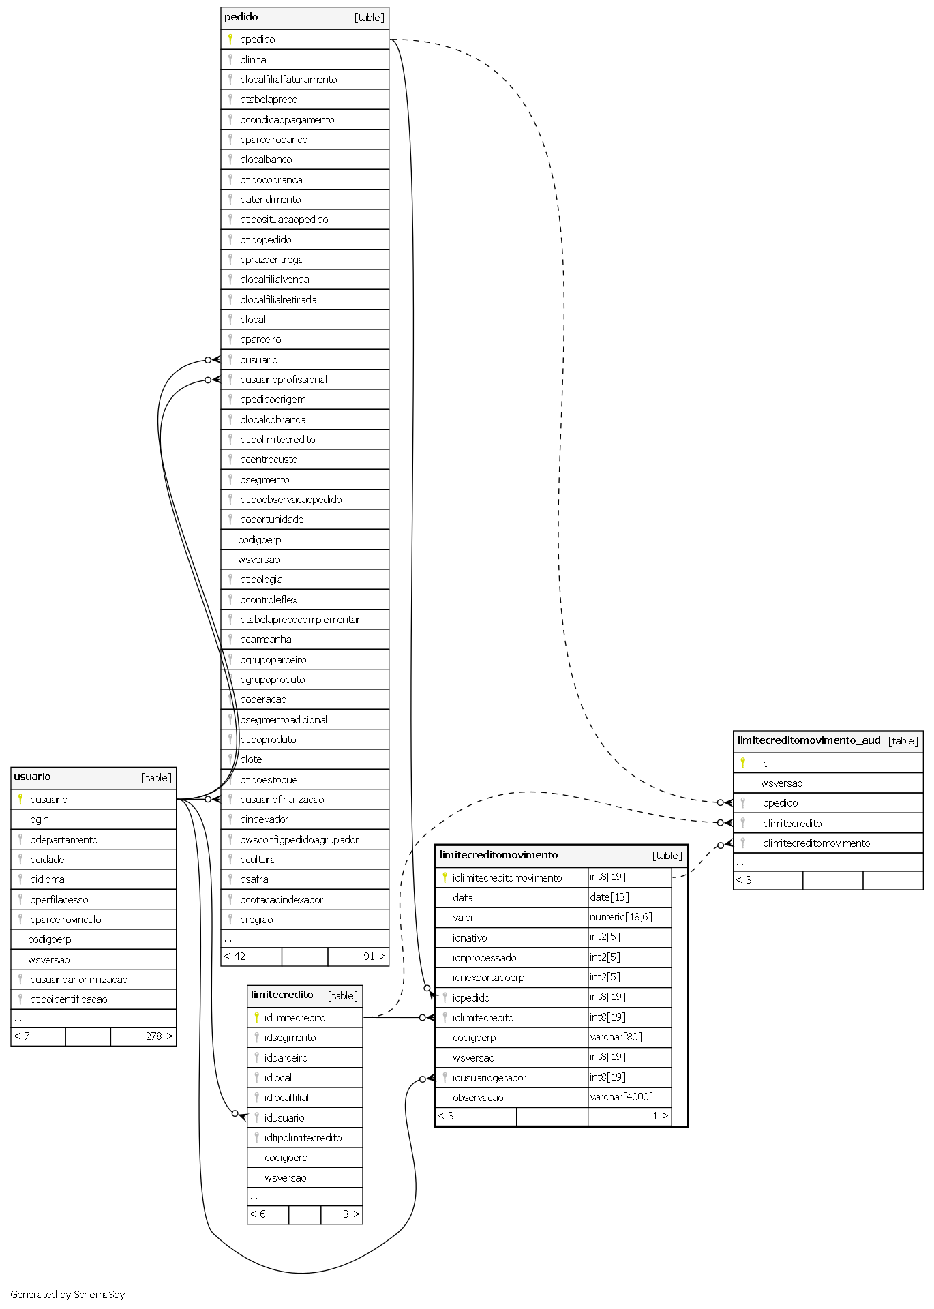Select the idlocalfilialfaturamento column
934x1309 pixels.
pyautogui.click(x=305, y=80)
